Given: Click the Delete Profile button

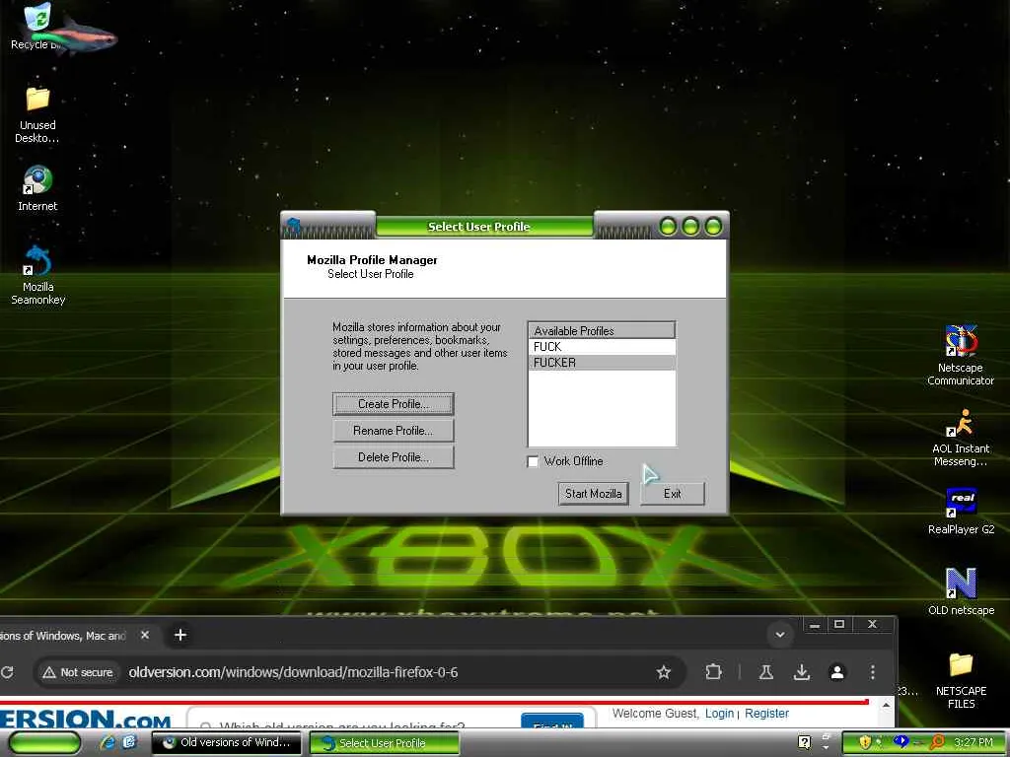Looking at the screenshot, I should pos(393,457).
